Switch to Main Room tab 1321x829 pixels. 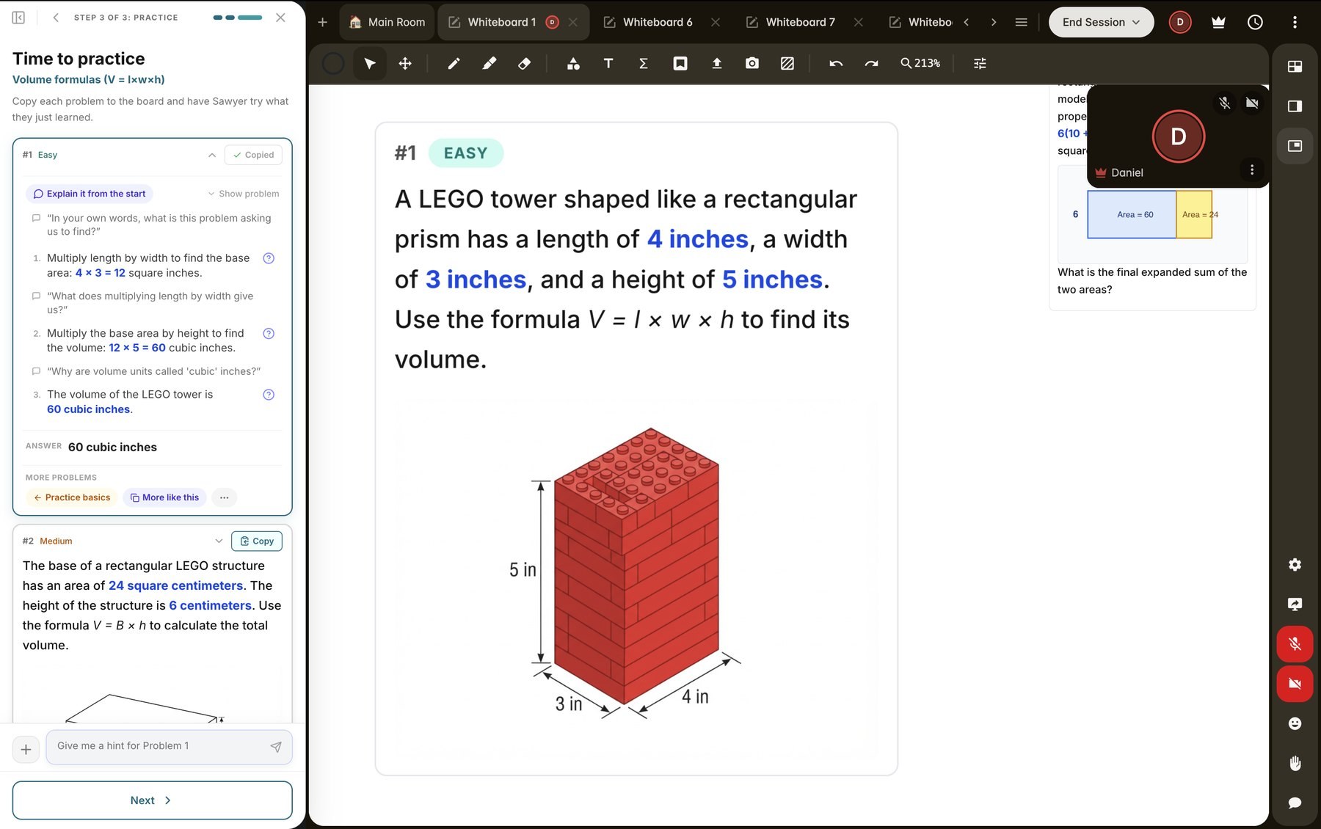point(387,22)
